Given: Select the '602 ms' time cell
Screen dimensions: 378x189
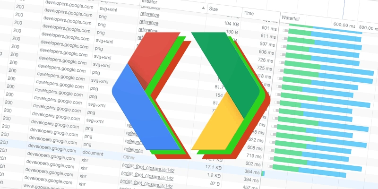Looking at the screenshot, I should click(253, 164).
